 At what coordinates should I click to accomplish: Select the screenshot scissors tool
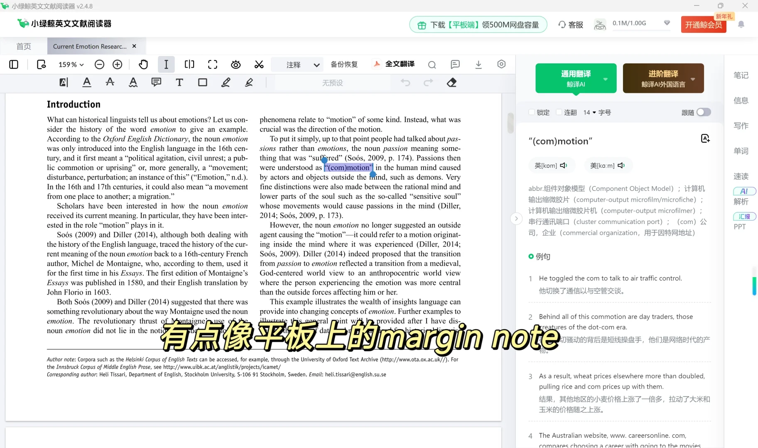click(259, 64)
